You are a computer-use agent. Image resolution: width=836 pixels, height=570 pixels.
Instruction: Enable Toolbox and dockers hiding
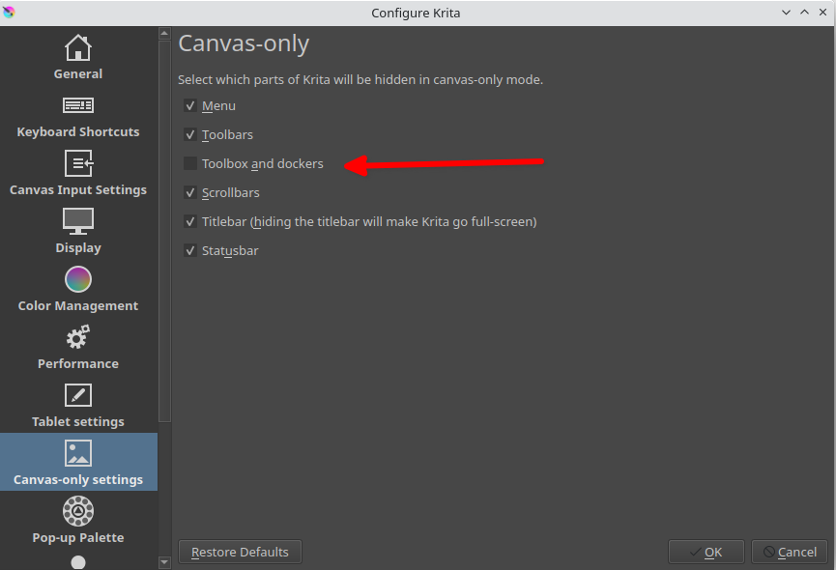[190, 163]
